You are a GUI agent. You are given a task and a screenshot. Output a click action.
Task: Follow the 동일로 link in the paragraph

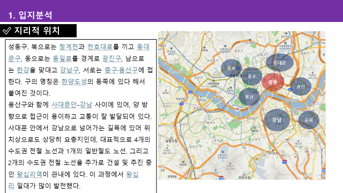[62, 58]
